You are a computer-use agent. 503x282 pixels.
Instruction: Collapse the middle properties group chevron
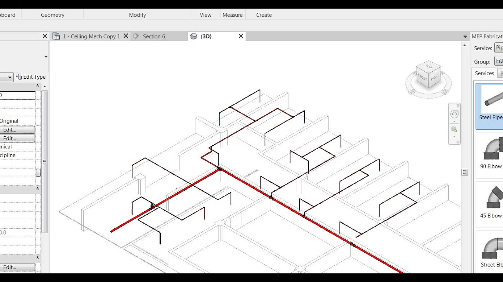coord(38,189)
